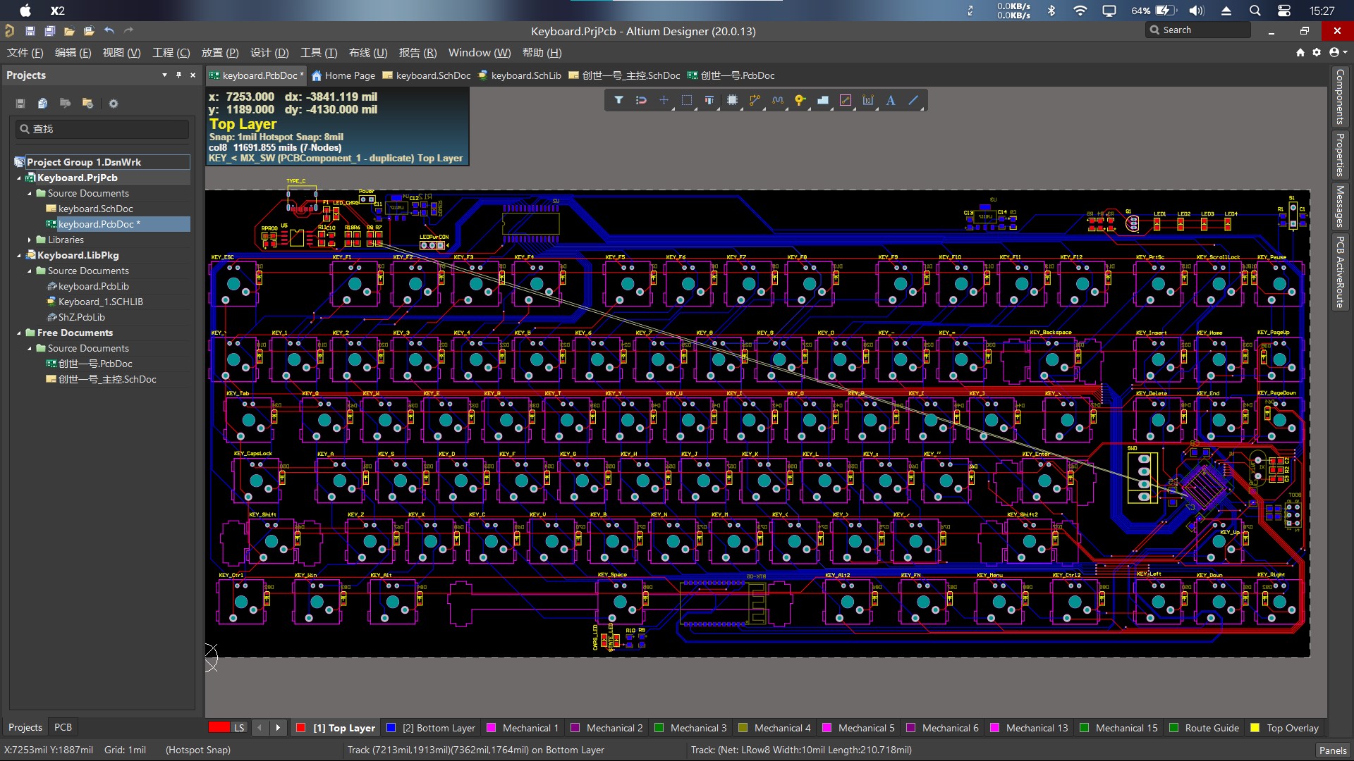Viewport: 1354px width, 761px height.
Task: Open the Components side panel
Action: pyautogui.click(x=1340, y=97)
